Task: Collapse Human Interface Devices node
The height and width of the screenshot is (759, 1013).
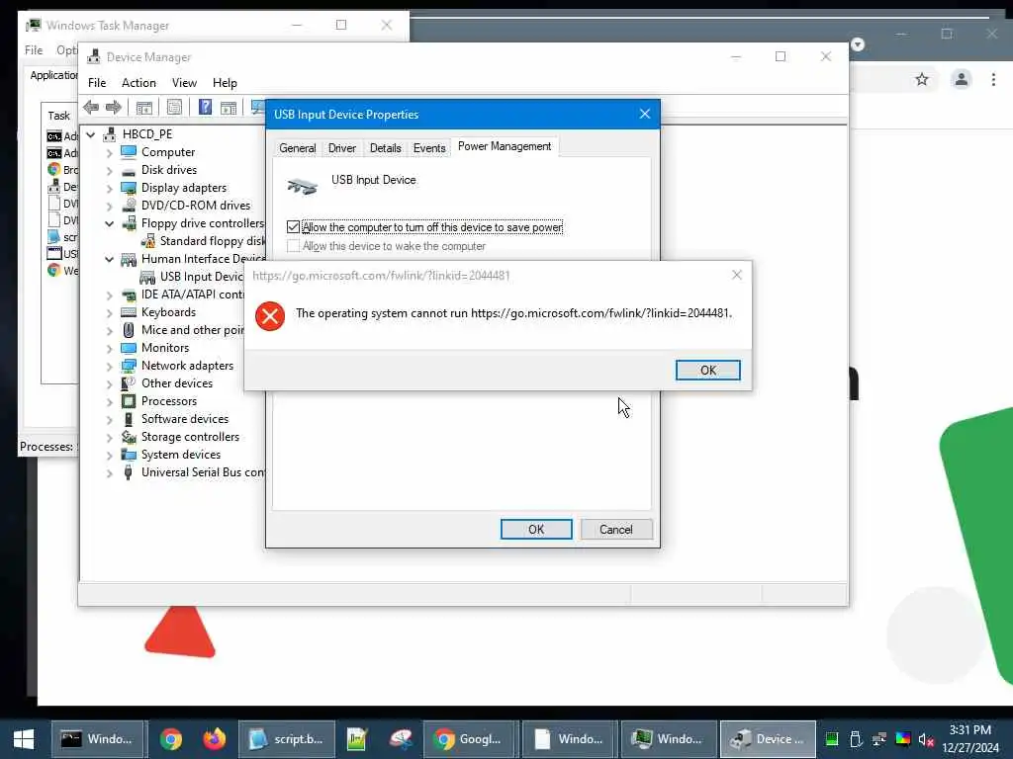Action: pyautogui.click(x=109, y=260)
